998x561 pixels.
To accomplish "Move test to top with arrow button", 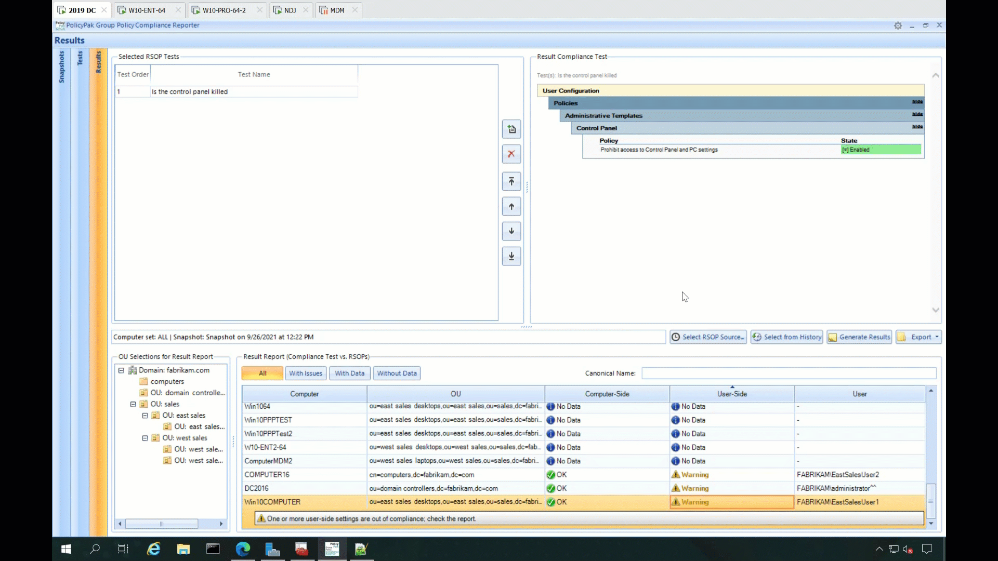I will point(511,181).
